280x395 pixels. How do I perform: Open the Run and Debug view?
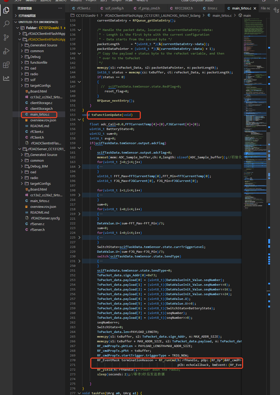tap(6, 51)
